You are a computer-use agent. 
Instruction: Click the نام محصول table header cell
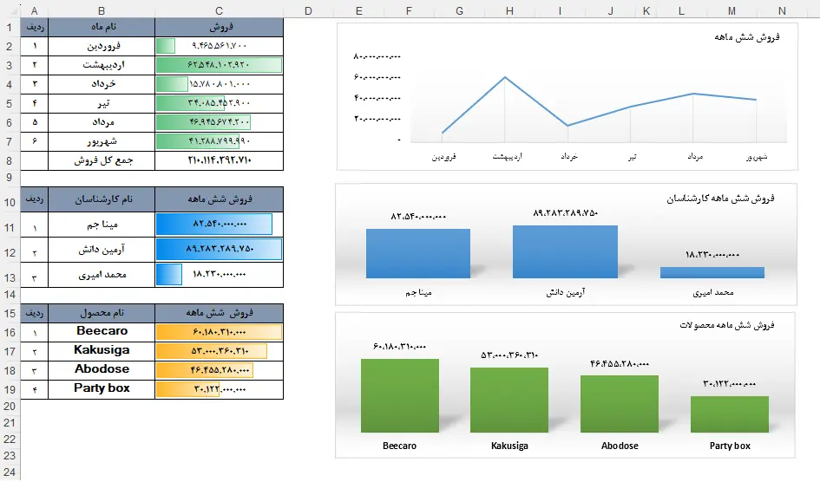(102, 312)
